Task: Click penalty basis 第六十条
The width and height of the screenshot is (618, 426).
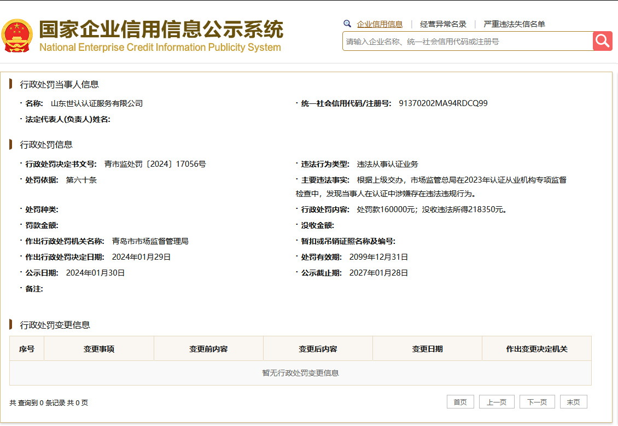Action: click(x=81, y=180)
